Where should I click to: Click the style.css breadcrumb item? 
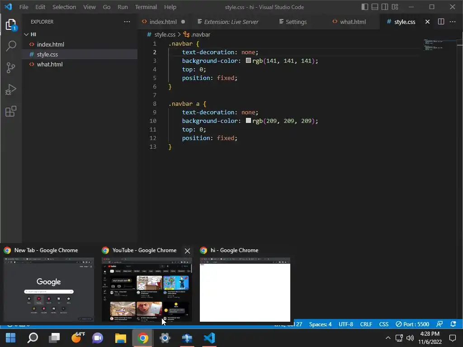pyautogui.click(x=165, y=34)
